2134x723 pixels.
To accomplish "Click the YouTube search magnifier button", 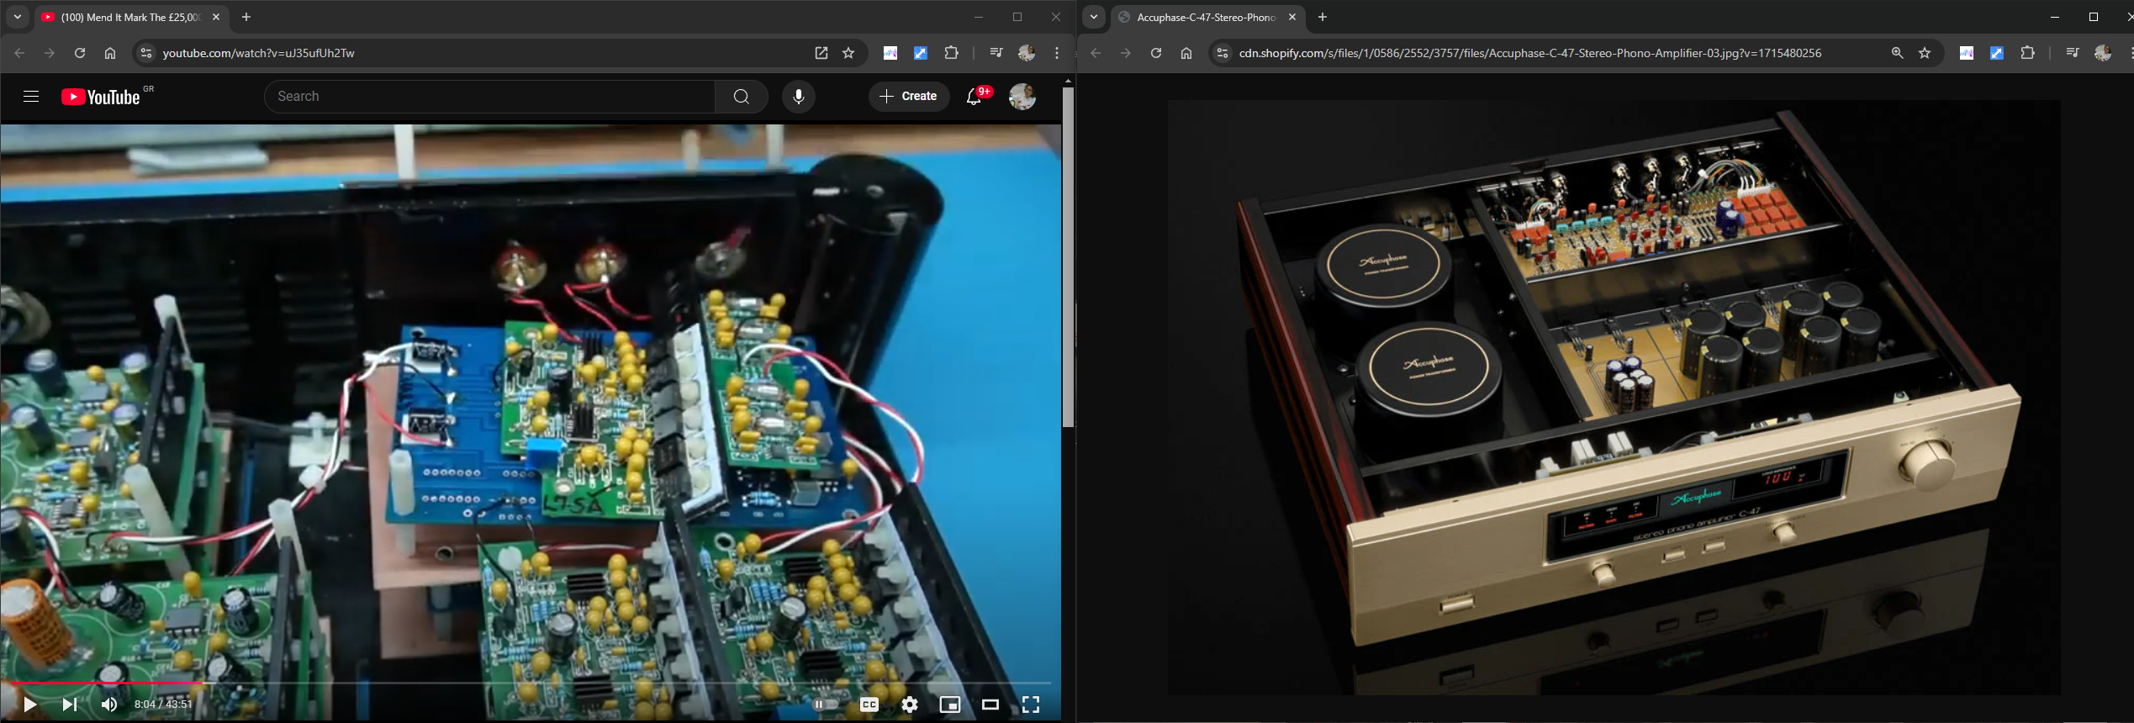I will pyautogui.click(x=741, y=97).
